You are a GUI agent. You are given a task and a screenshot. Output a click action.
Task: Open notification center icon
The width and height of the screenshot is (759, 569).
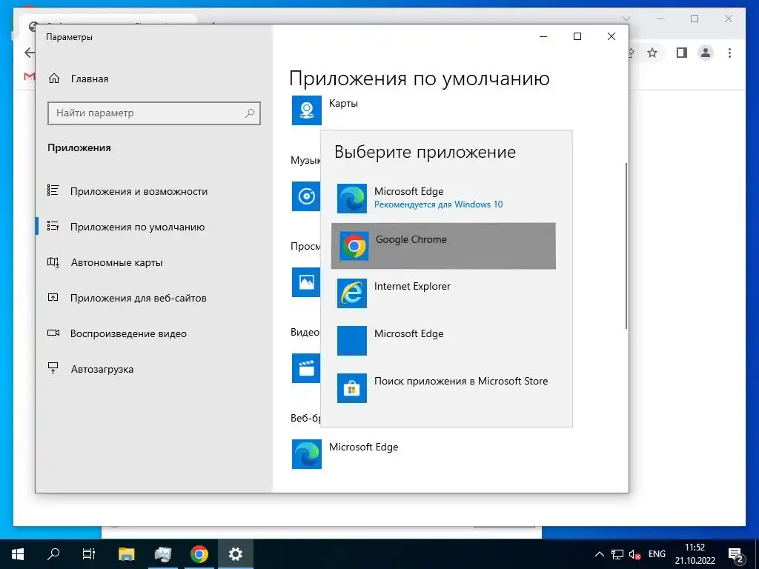pyautogui.click(x=736, y=554)
